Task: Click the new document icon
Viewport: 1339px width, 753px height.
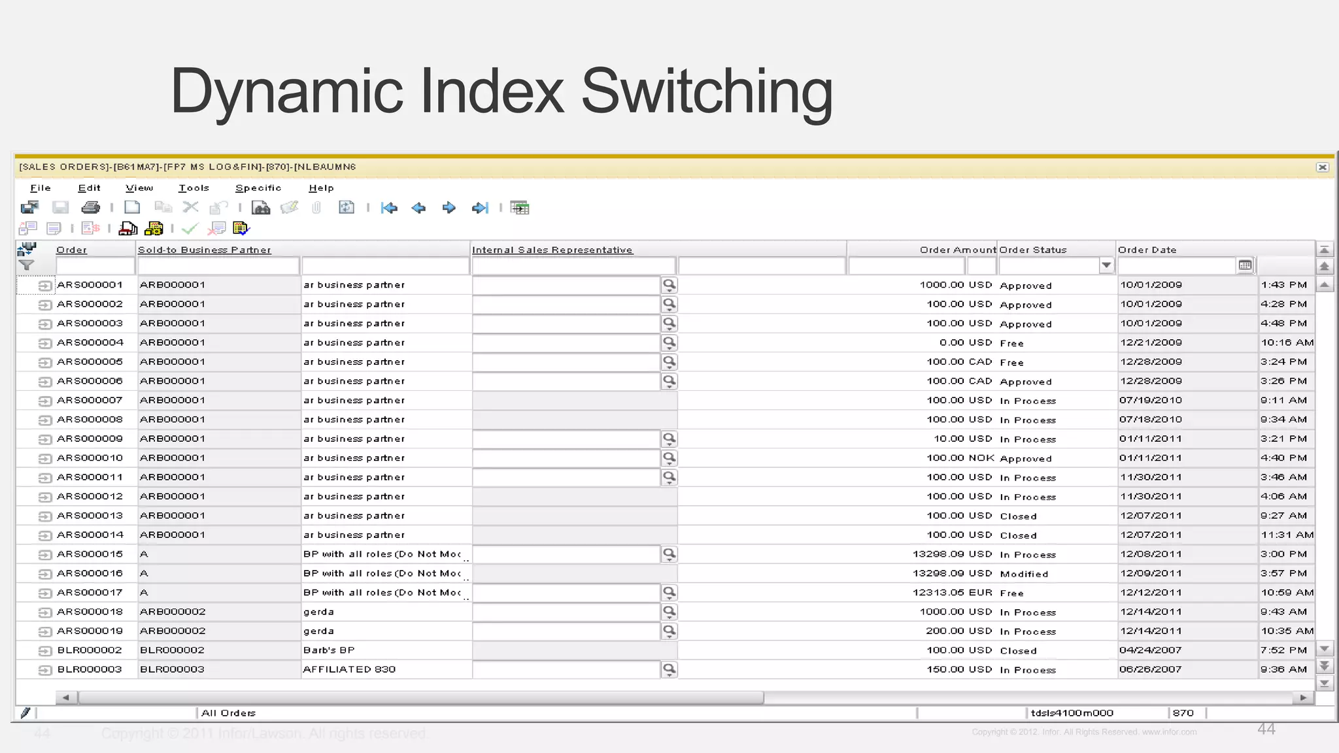Action: click(x=132, y=208)
